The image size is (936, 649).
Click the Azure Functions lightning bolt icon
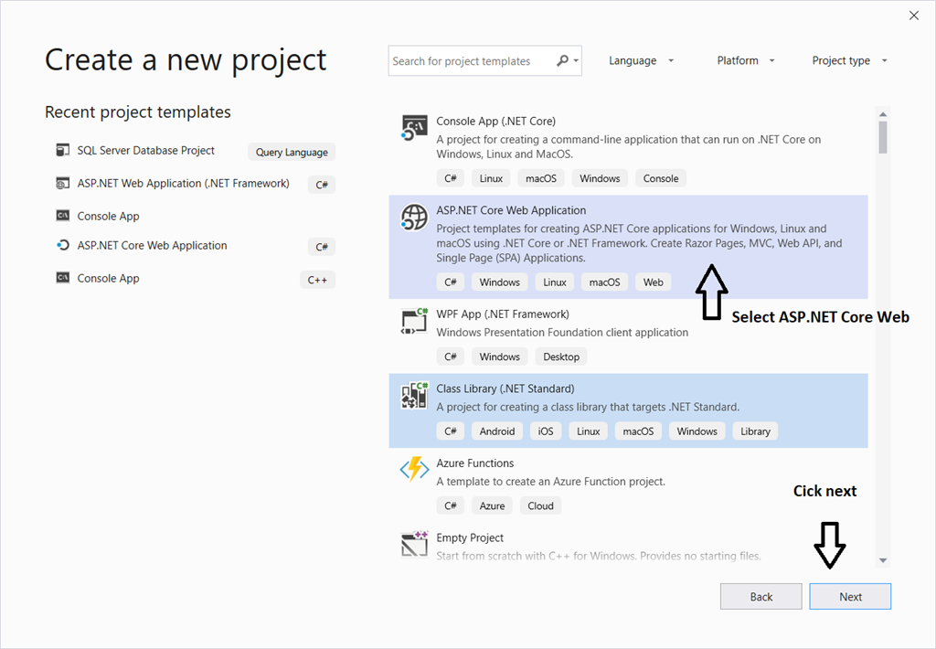coord(413,469)
